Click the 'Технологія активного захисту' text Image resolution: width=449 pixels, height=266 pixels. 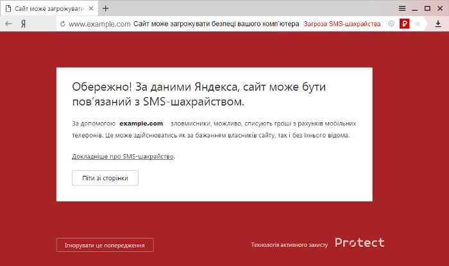coord(289,245)
